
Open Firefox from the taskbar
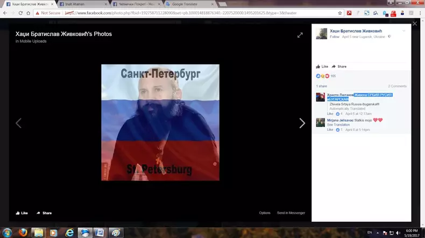tap(23, 233)
